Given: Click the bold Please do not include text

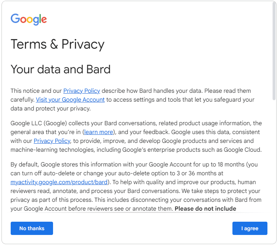Looking at the screenshot, I should tap(205, 209).
